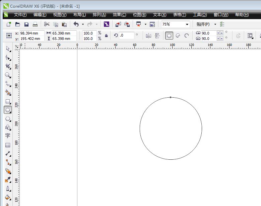This screenshot has width=261, height=206.
Task: Select the Polygon tool
Action: [x=7, y=118]
